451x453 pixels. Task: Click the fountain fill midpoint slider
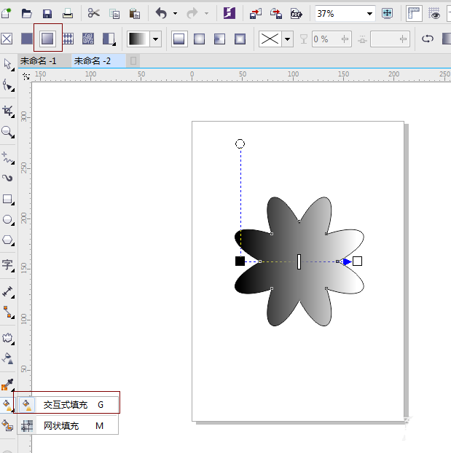(x=299, y=261)
